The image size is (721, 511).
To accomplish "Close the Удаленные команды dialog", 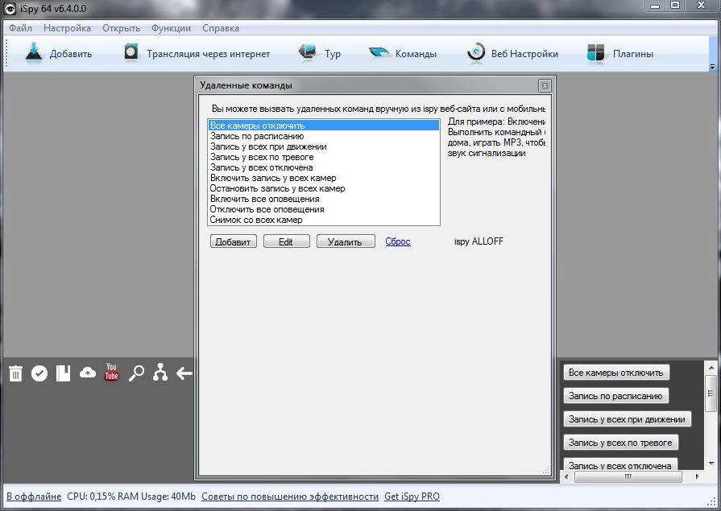I will [x=545, y=85].
